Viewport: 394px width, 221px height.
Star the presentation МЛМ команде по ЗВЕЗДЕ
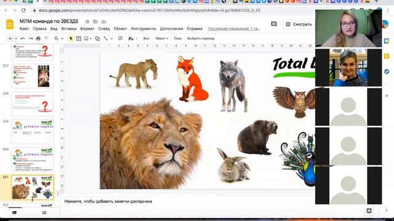coord(87,21)
